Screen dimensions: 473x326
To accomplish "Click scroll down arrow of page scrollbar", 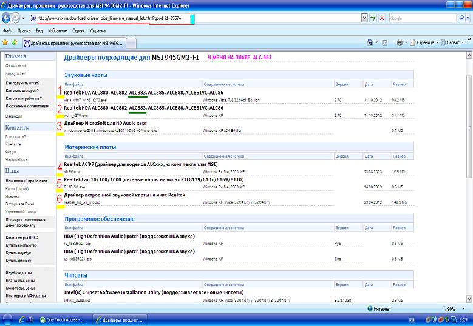I will click(x=469, y=299).
